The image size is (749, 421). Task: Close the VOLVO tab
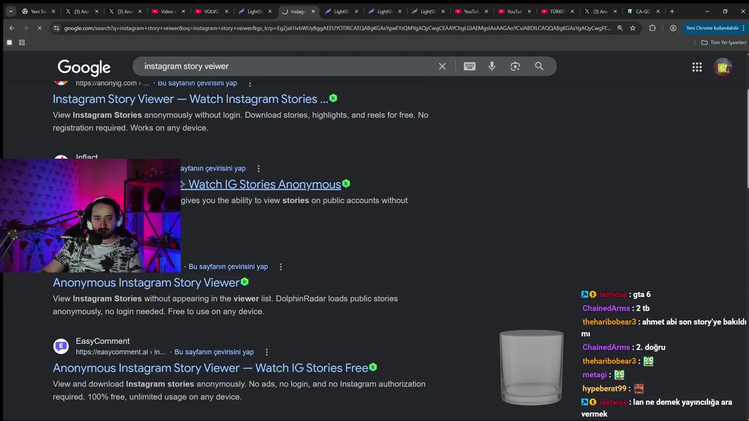226,11
